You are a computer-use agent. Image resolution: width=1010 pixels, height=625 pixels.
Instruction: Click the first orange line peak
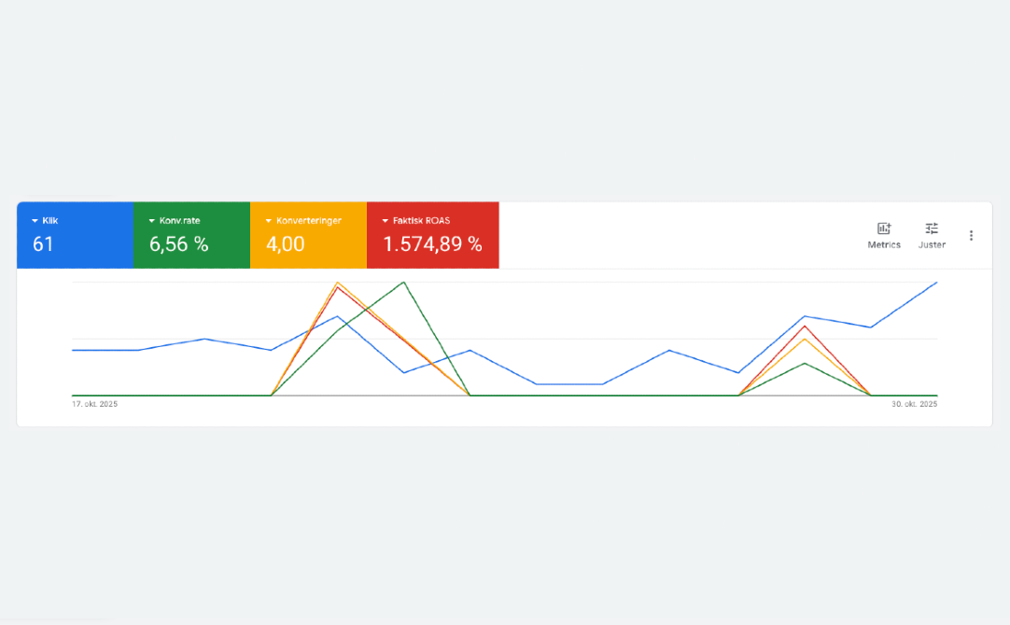click(337, 282)
